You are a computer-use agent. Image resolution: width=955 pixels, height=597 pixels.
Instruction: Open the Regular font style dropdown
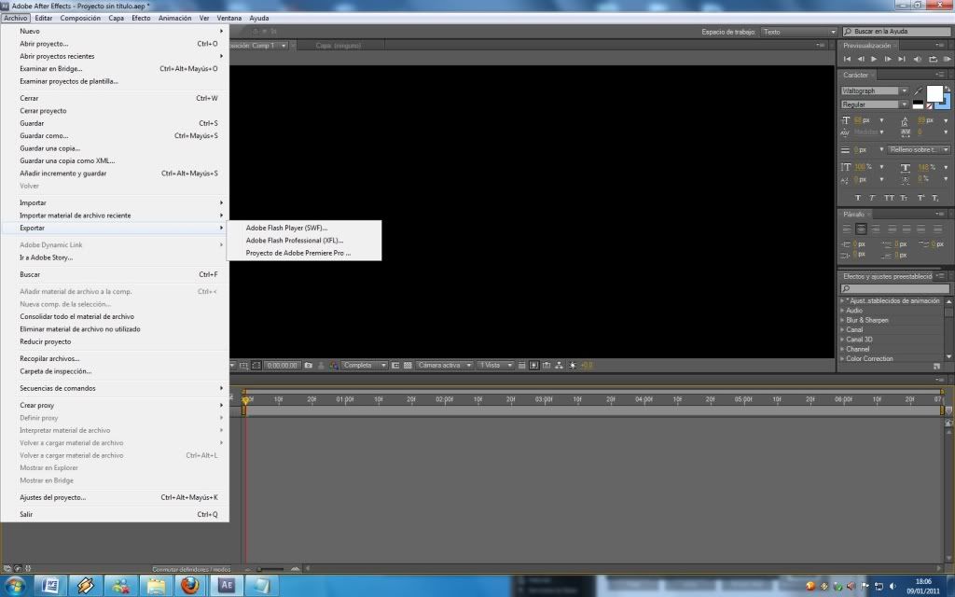point(904,104)
